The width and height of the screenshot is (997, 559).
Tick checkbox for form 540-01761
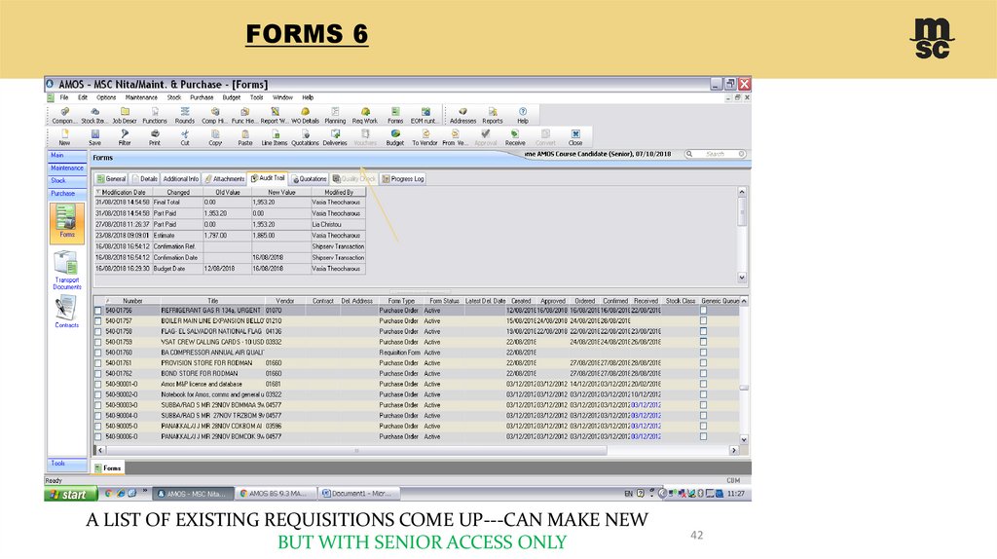click(x=98, y=363)
